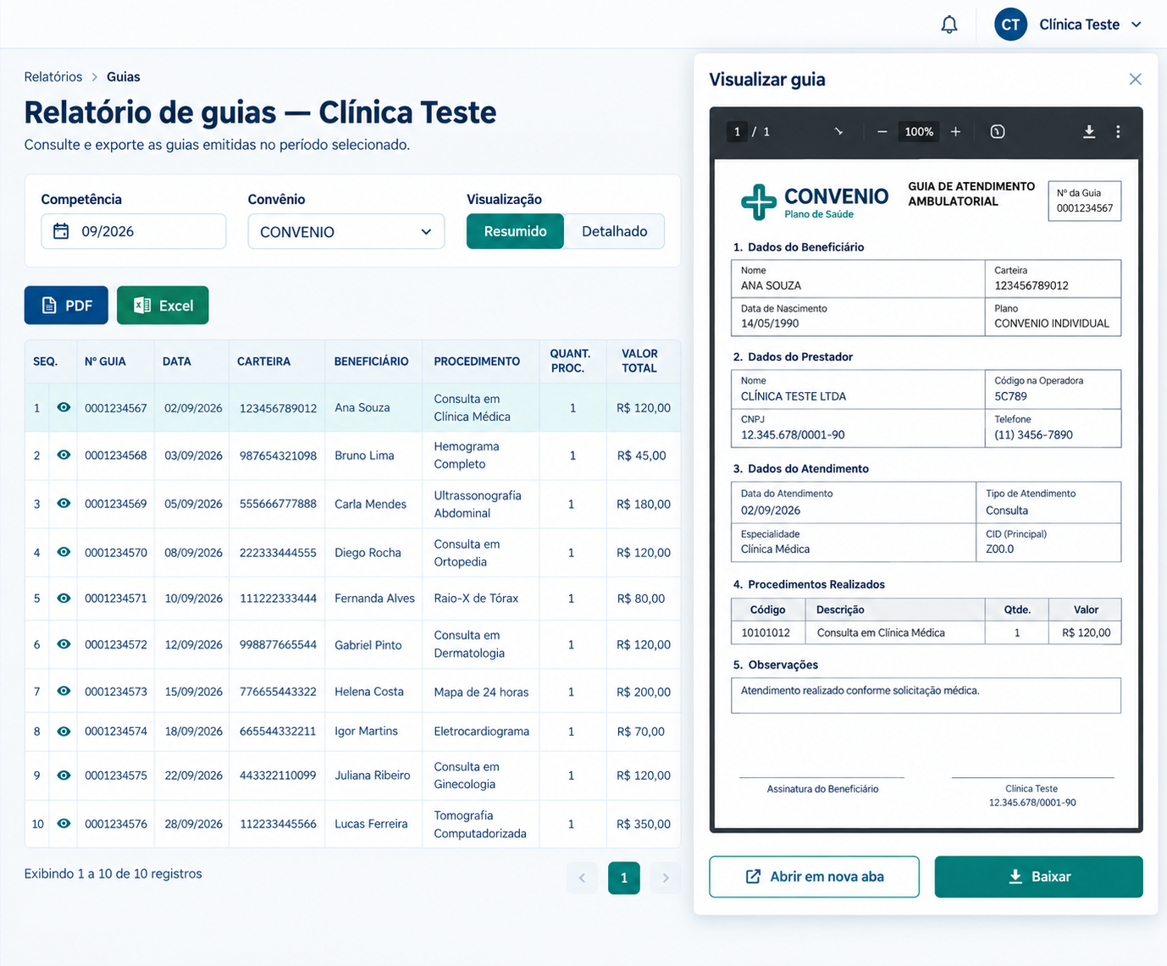Open the PDF viewer more options menu

[x=1118, y=131]
